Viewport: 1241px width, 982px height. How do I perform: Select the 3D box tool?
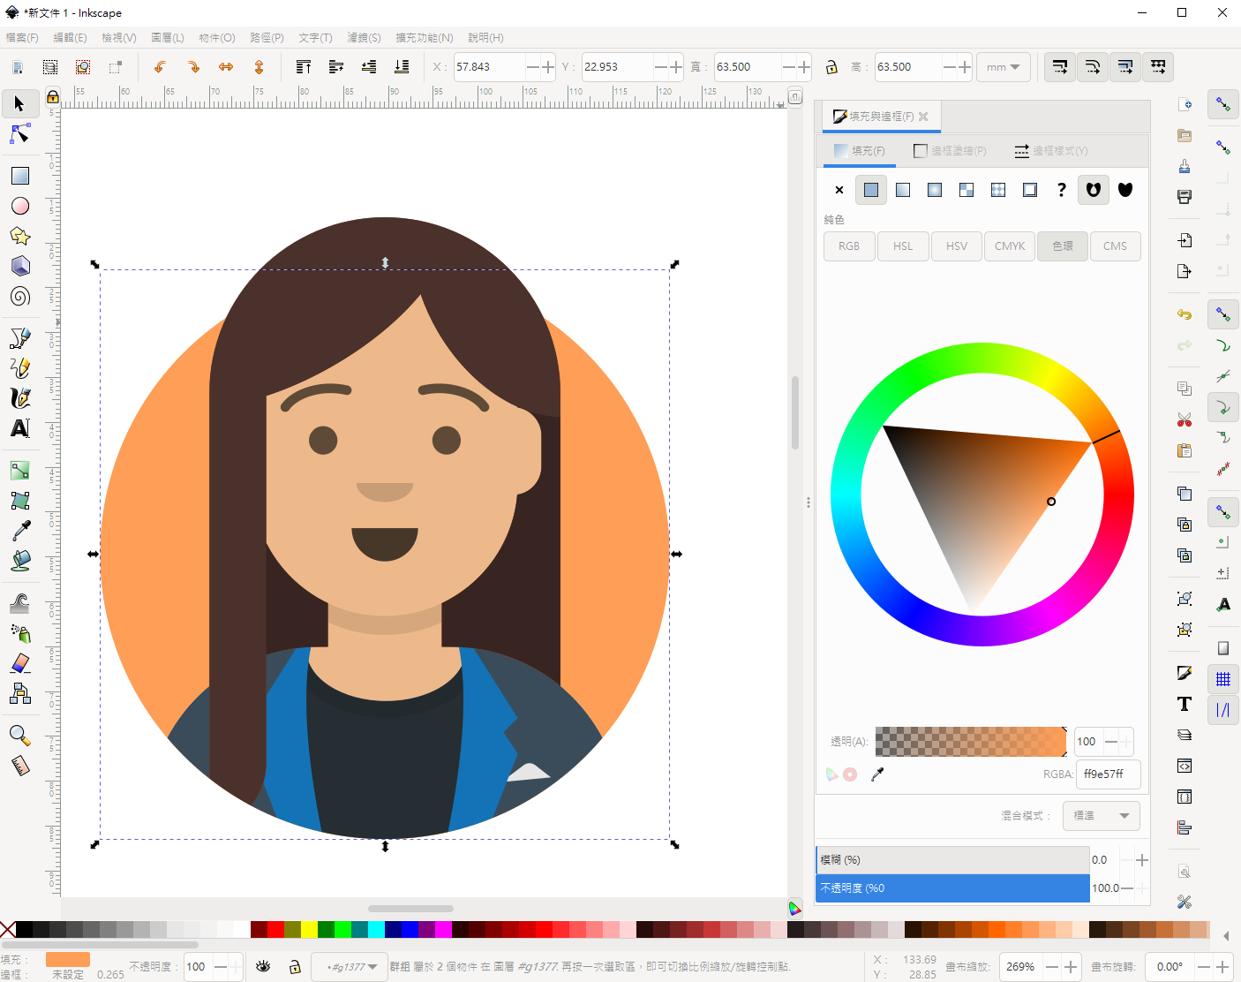[19, 266]
